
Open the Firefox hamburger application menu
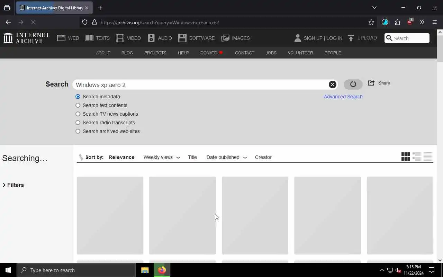[x=435, y=22]
